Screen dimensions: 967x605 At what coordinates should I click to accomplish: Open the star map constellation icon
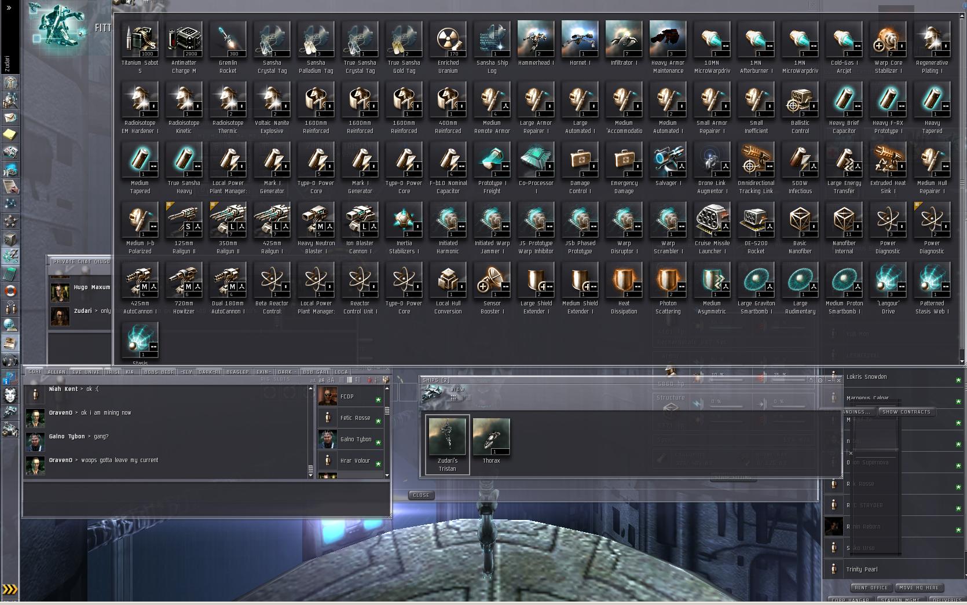pos(10,205)
